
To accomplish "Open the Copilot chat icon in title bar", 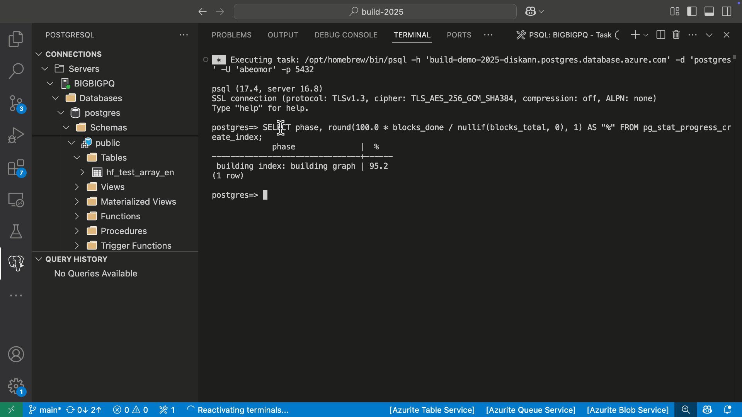I will coord(530,12).
